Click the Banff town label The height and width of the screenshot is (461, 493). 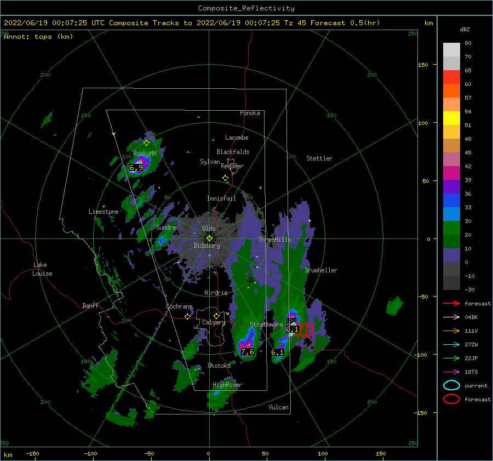(x=90, y=305)
